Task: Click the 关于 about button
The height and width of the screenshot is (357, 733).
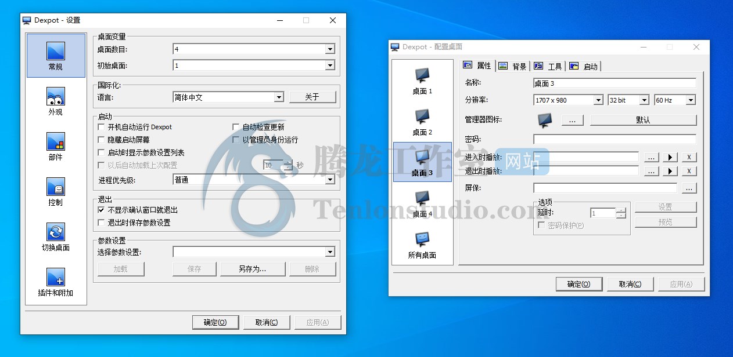Action: [312, 97]
